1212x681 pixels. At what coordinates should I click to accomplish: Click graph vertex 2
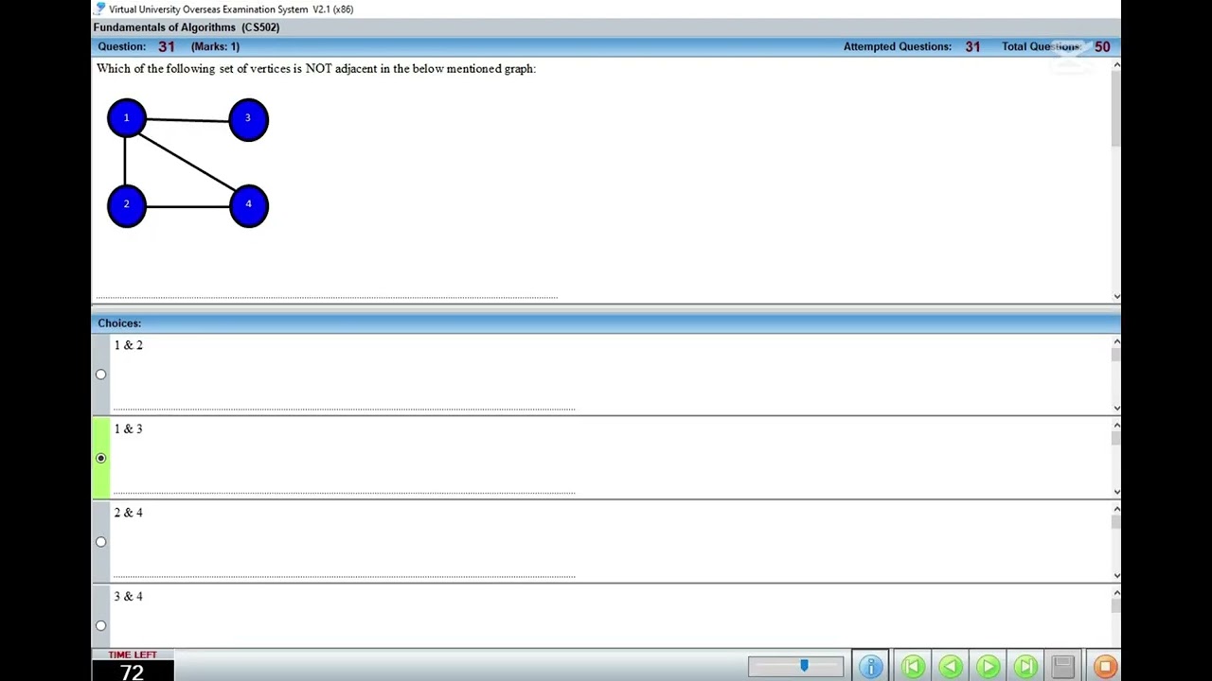pyautogui.click(x=126, y=205)
